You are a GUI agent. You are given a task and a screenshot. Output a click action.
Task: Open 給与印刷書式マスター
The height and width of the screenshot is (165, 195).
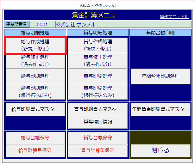tap(35, 109)
